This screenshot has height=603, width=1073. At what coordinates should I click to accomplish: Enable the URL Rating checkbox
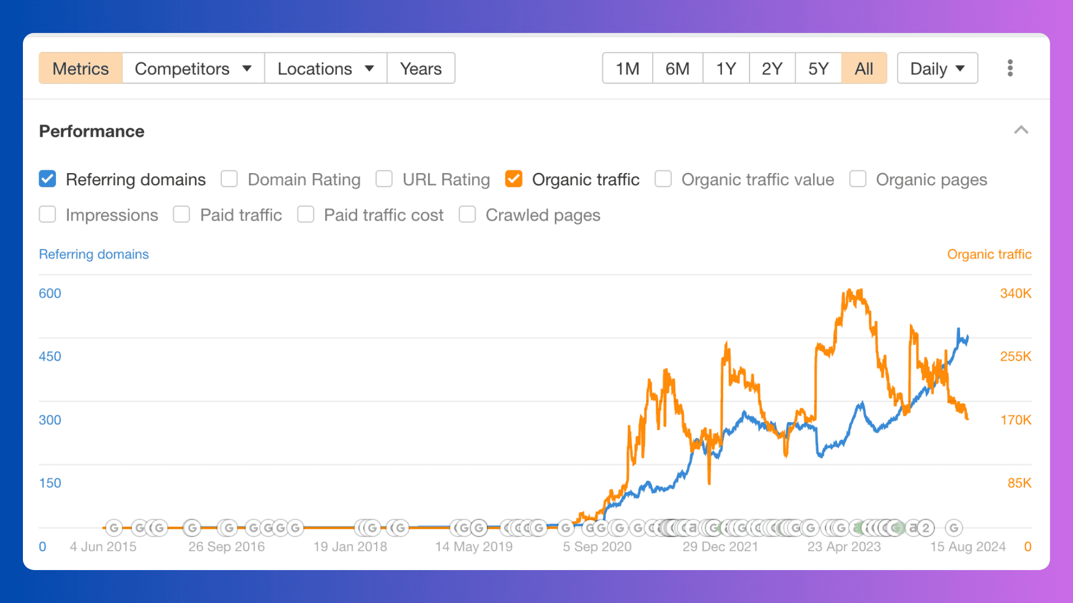[384, 179]
